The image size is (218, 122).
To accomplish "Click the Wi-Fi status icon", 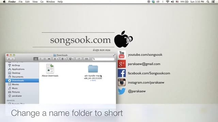I will coord(168,2).
